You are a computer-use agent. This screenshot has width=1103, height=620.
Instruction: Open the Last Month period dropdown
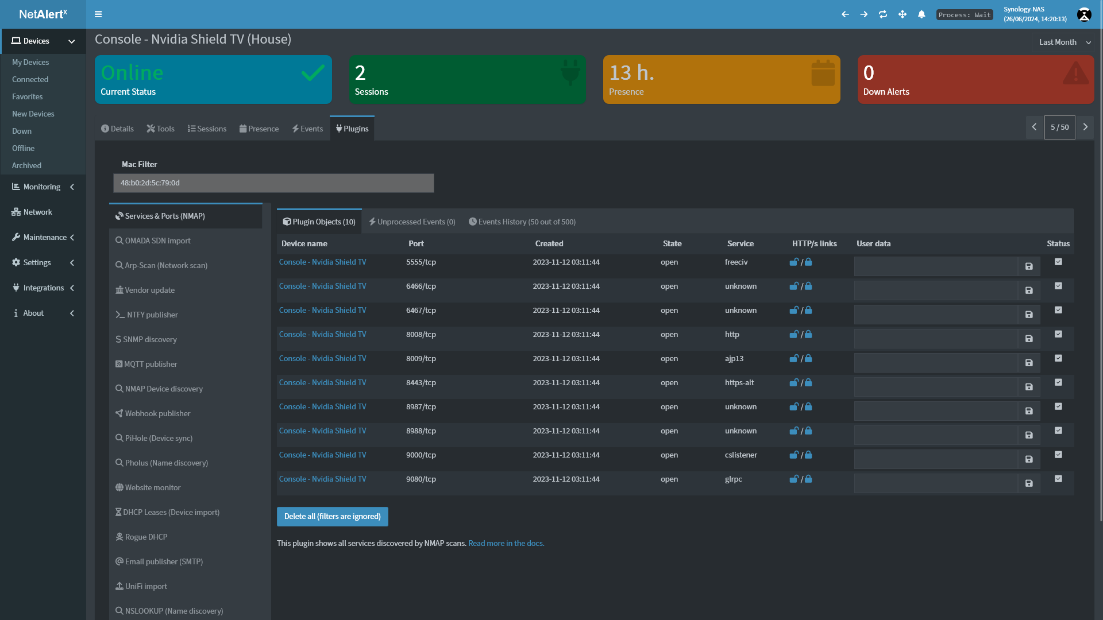click(1064, 42)
